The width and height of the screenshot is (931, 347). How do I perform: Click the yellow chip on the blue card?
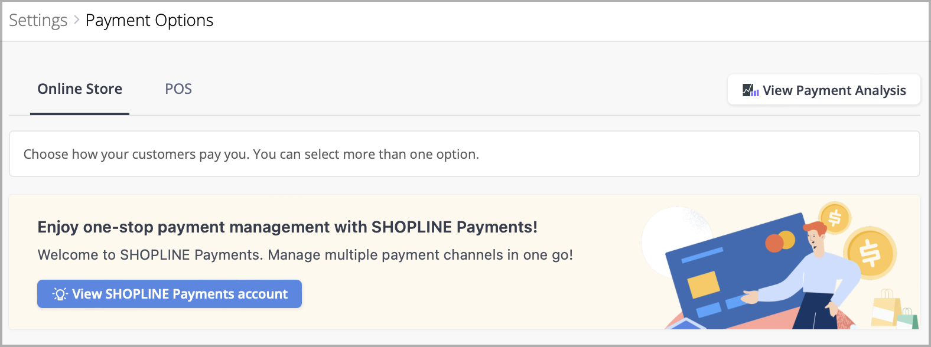tap(704, 285)
